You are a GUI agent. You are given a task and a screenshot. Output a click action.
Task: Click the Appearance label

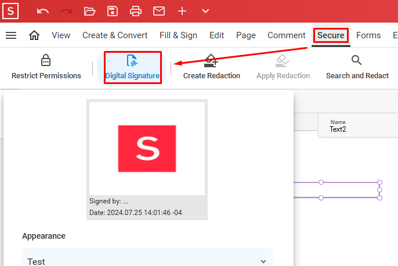(44, 236)
